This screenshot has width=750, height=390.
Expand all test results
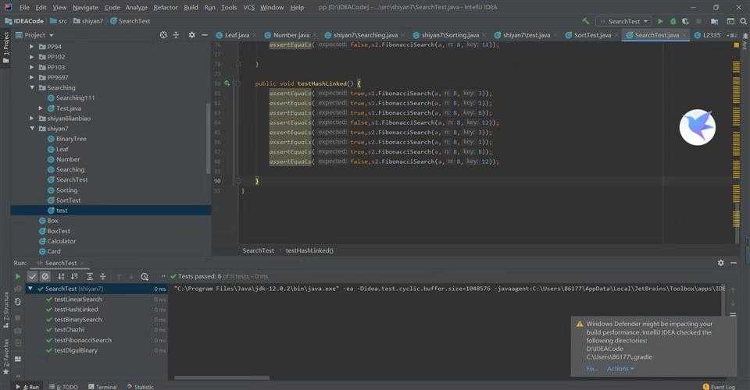89,276
